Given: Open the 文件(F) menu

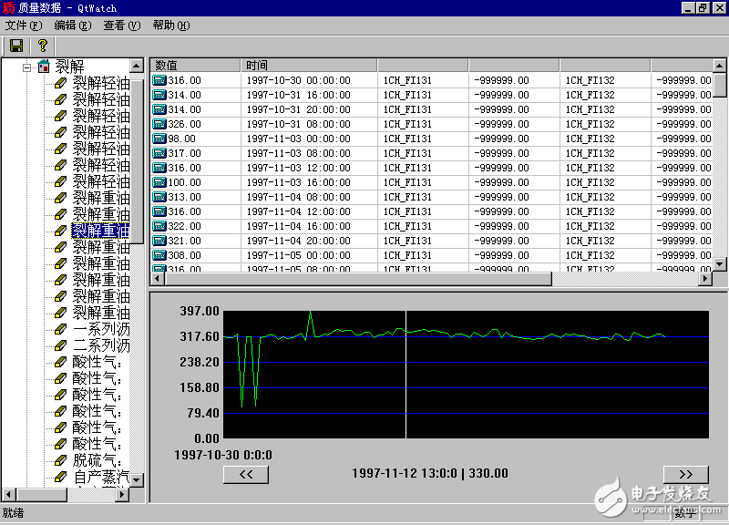Looking at the screenshot, I should pos(24,26).
